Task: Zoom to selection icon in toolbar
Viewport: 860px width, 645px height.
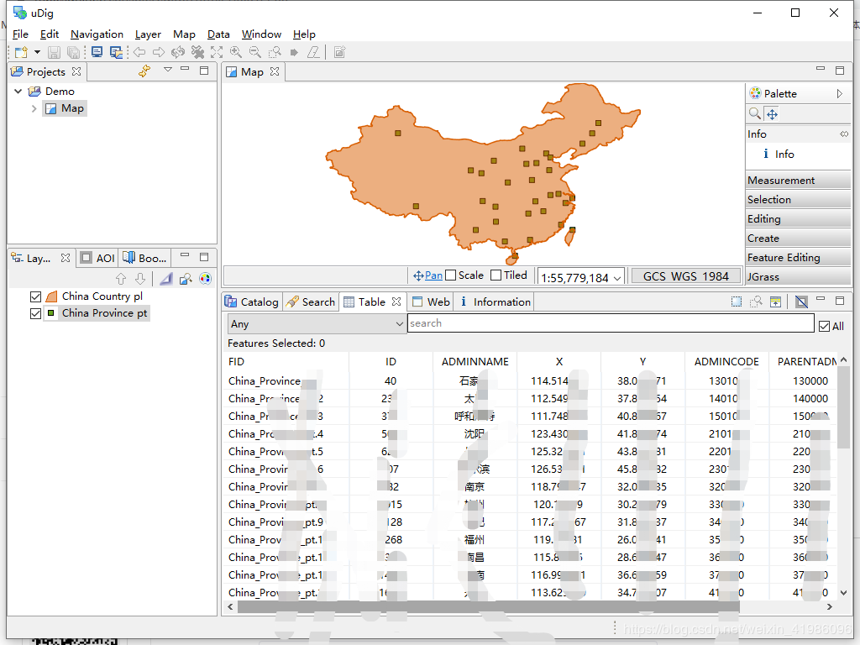Action: coord(275,52)
